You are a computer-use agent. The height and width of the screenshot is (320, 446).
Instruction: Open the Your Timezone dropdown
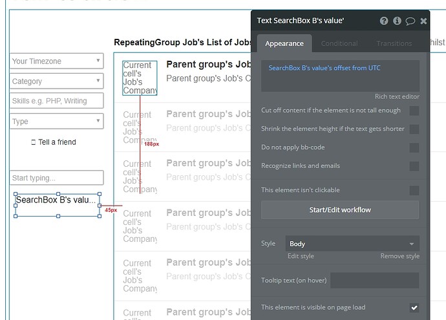tap(57, 61)
